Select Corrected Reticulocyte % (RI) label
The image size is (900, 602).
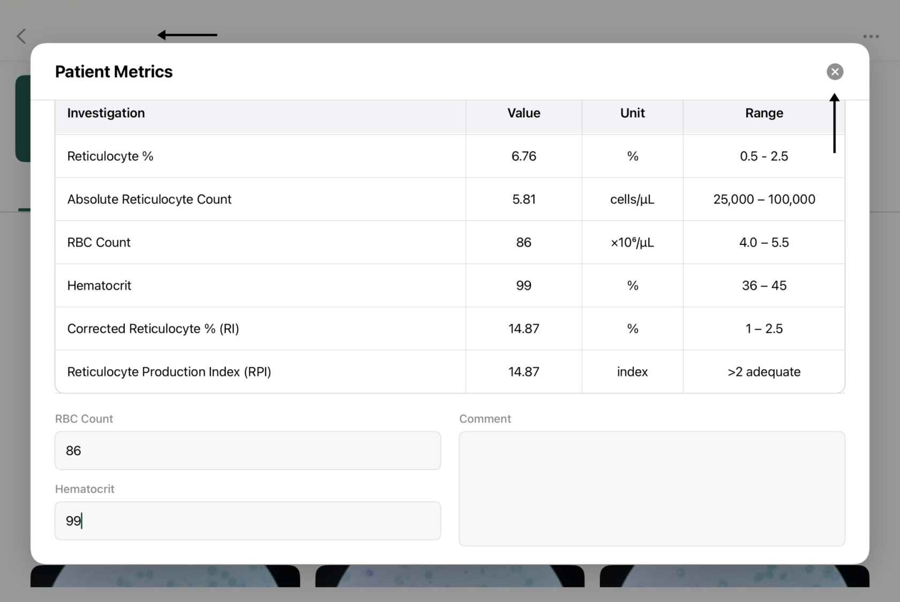click(153, 329)
